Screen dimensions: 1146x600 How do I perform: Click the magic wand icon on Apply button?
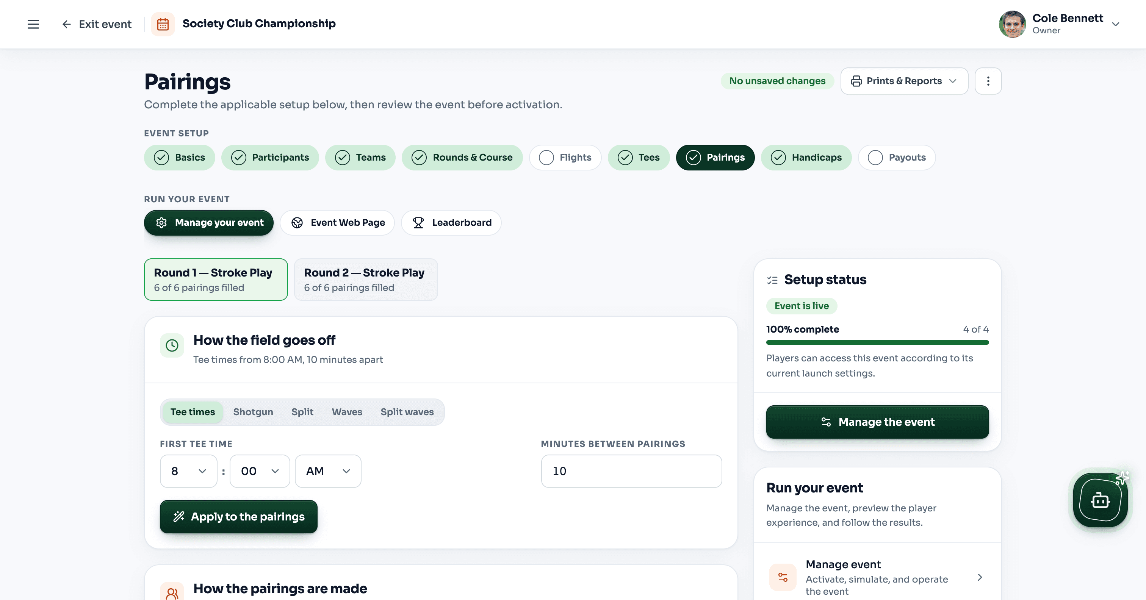point(179,516)
